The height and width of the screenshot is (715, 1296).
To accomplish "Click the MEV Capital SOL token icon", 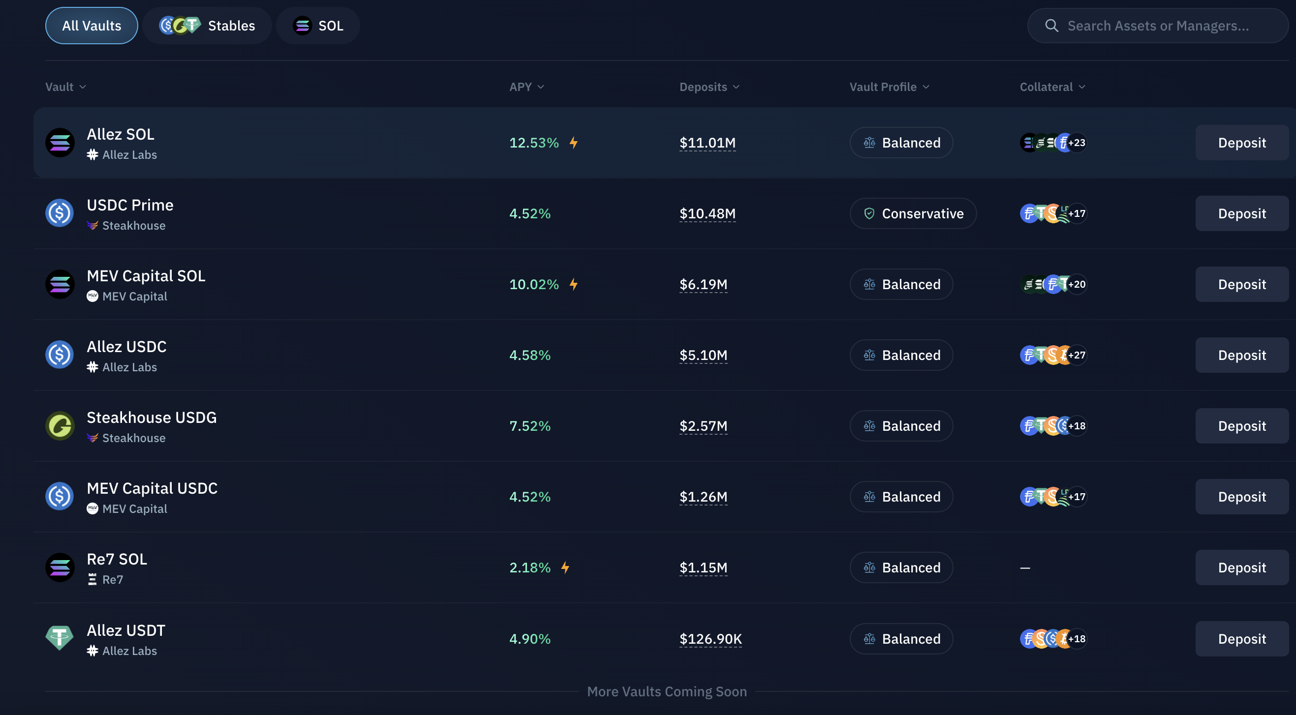I will click(x=60, y=285).
